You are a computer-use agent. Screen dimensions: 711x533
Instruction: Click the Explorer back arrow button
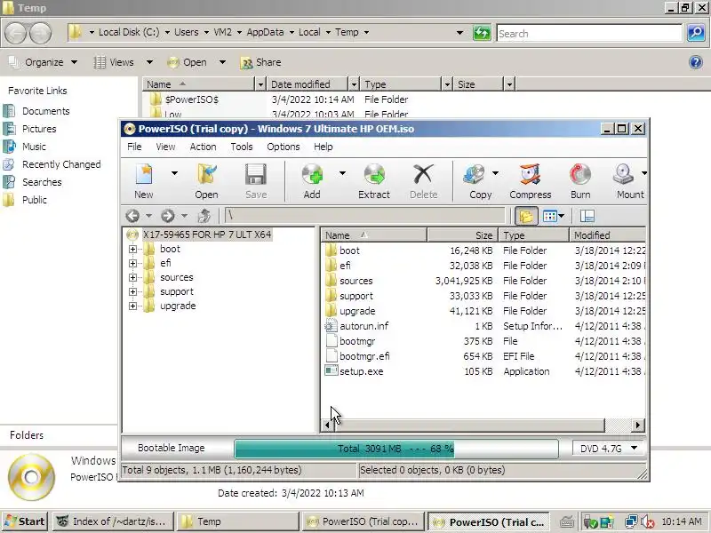[x=16, y=33]
